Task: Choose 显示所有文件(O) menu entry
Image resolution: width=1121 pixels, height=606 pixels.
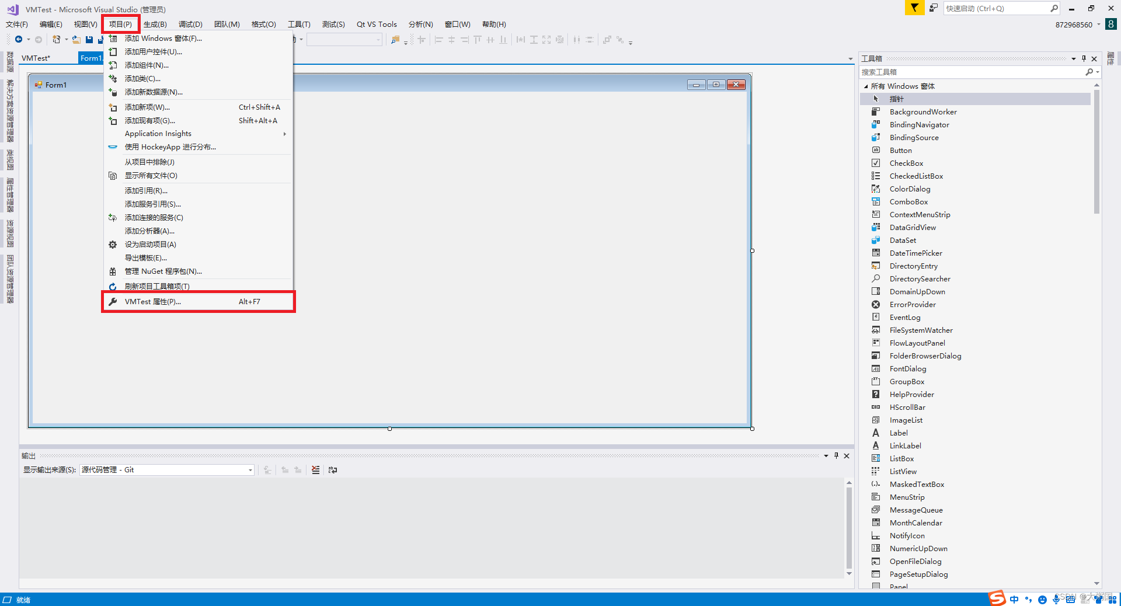Action: pyautogui.click(x=199, y=176)
